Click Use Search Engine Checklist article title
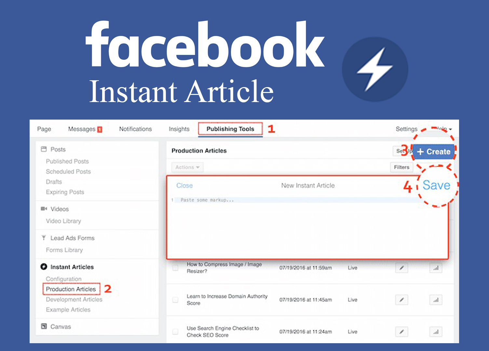489x351 pixels. point(223,331)
